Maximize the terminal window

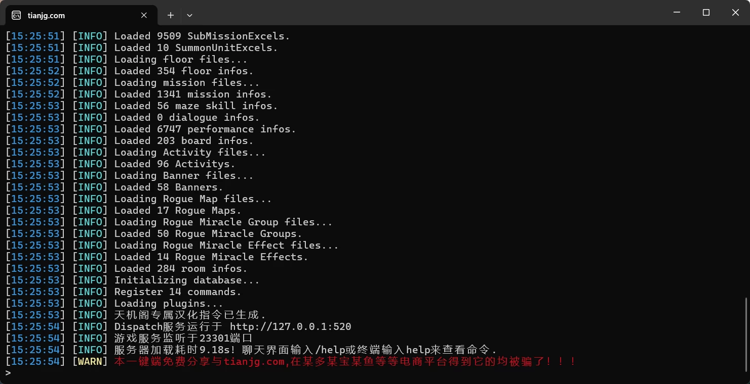coord(706,13)
